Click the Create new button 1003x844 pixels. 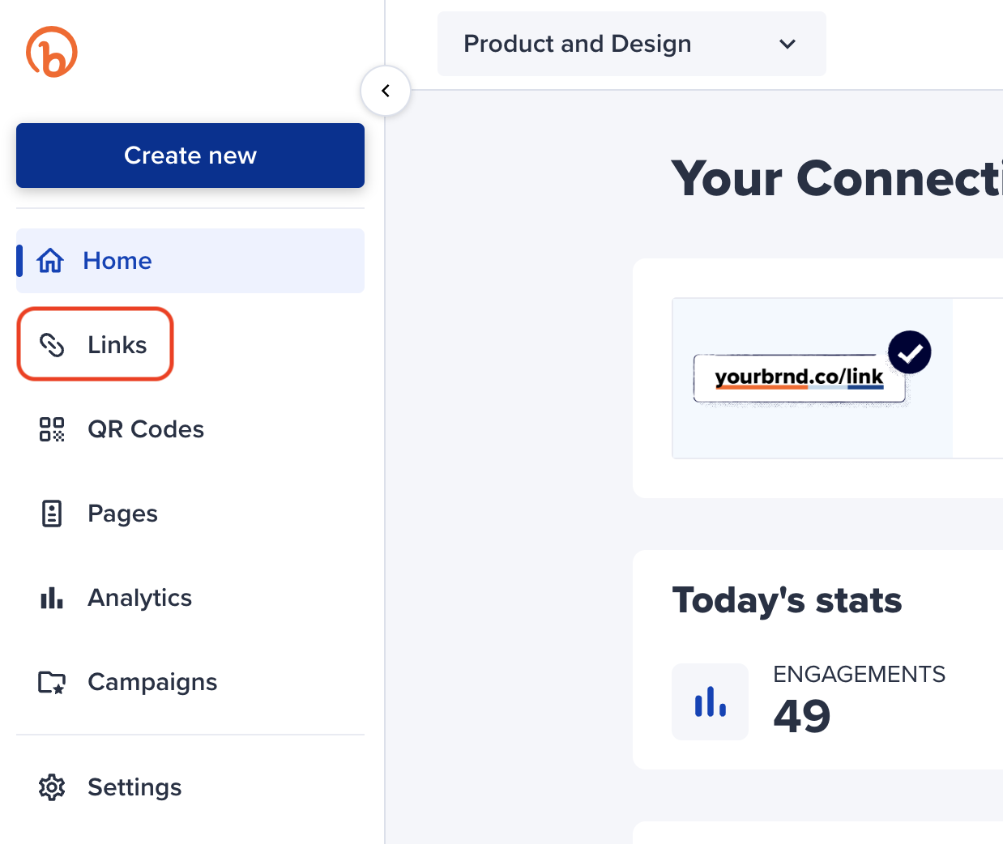[190, 156]
